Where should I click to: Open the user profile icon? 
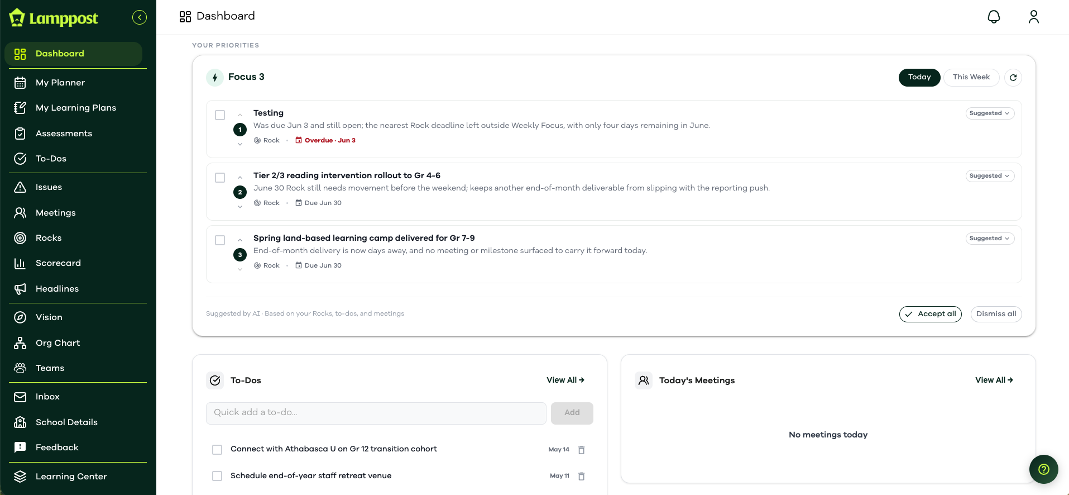click(1034, 17)
